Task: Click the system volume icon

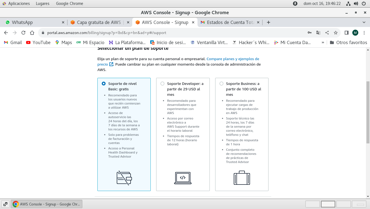Action: point(356,4)
